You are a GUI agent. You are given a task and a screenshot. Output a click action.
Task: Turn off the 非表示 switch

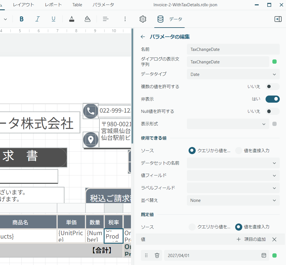(x=272, y=99)
